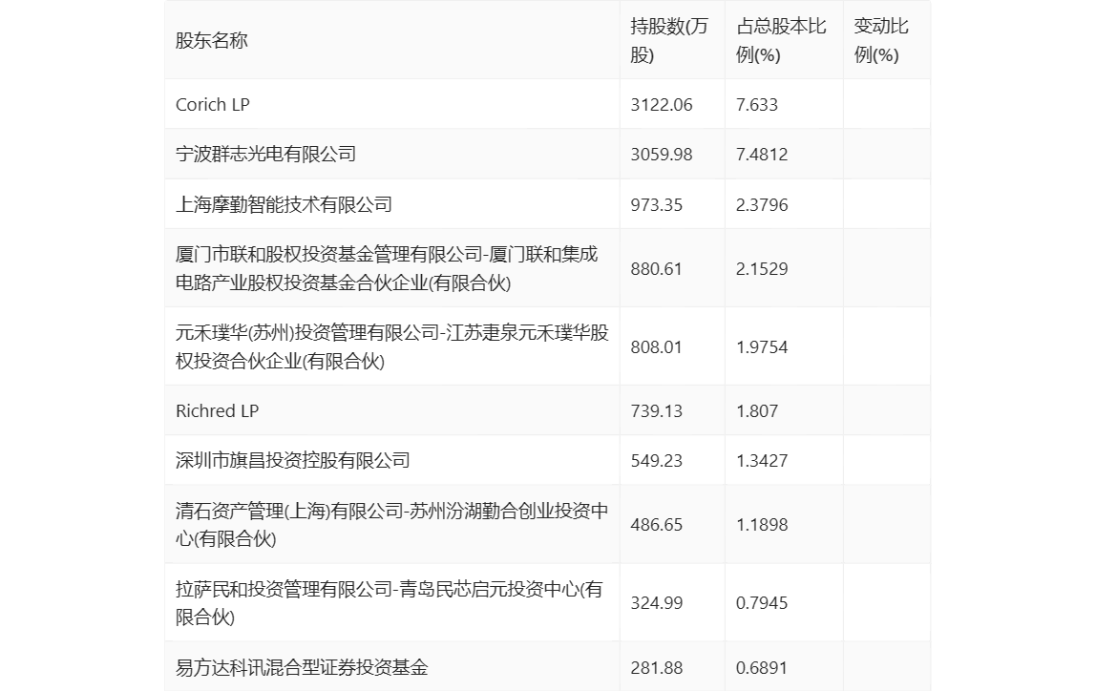This screenshot has width=1096, height=691.
Task: Click shares value 3122.06
Action: coord(662,105)
